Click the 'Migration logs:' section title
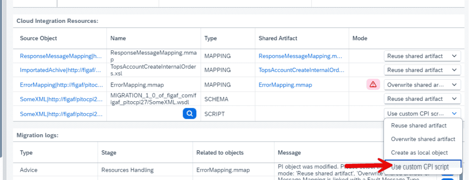This screenshot has width=470, height=180. click(37, 135)
